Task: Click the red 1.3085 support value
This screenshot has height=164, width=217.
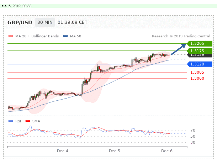Action: [x=197, y=73]
